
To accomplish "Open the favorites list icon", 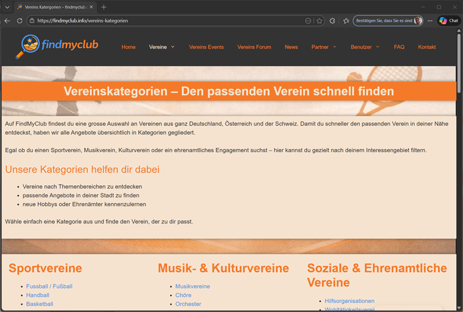I will click(x=346, y=21).
